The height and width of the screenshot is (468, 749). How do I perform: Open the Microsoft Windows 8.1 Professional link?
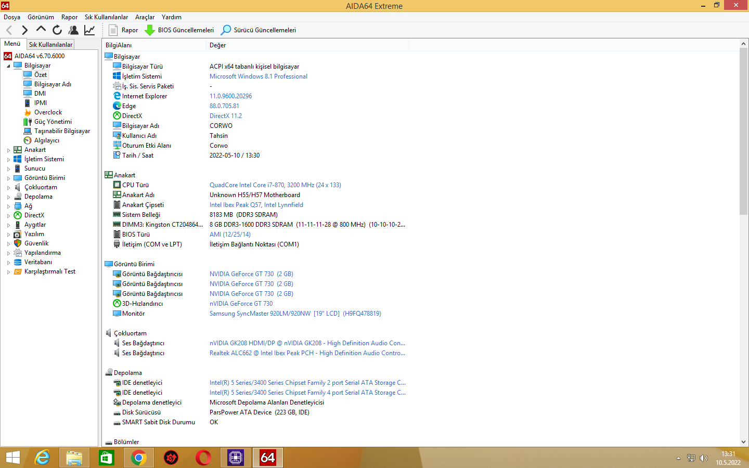(259, 76)
